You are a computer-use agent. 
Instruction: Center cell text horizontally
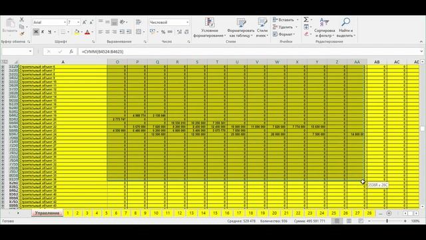point(107,32)
